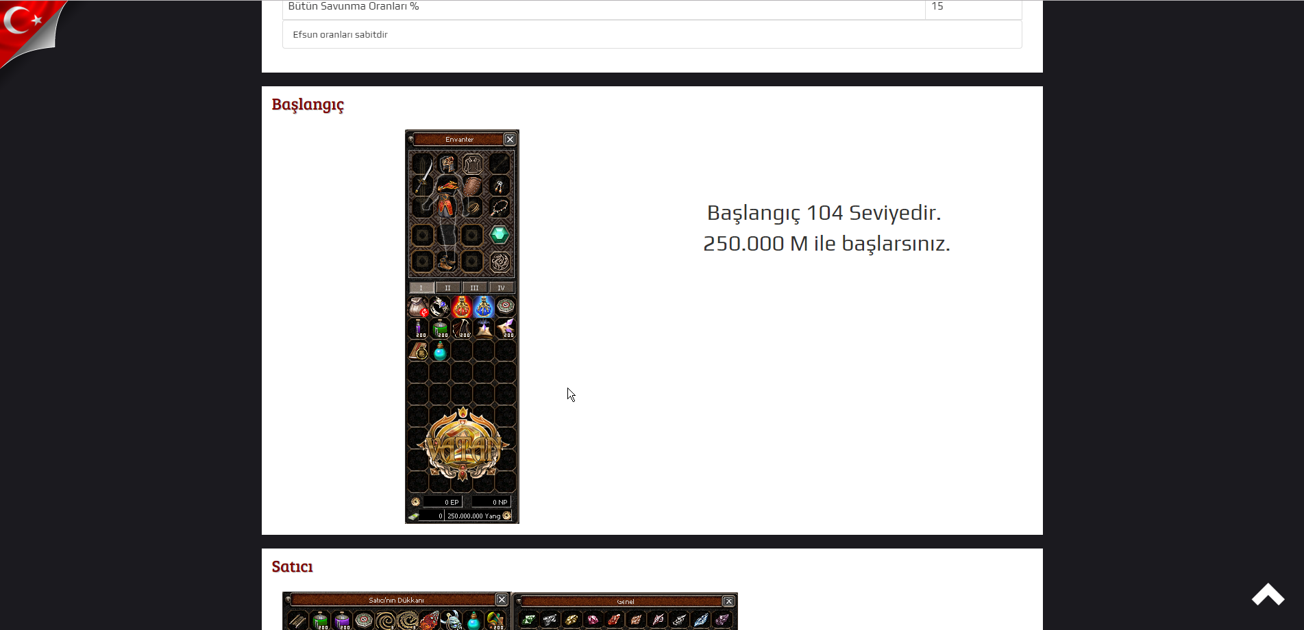Click the gold nugget in the Genel window
Viewport: 1304px width, 630px height.
pos(571,620)
